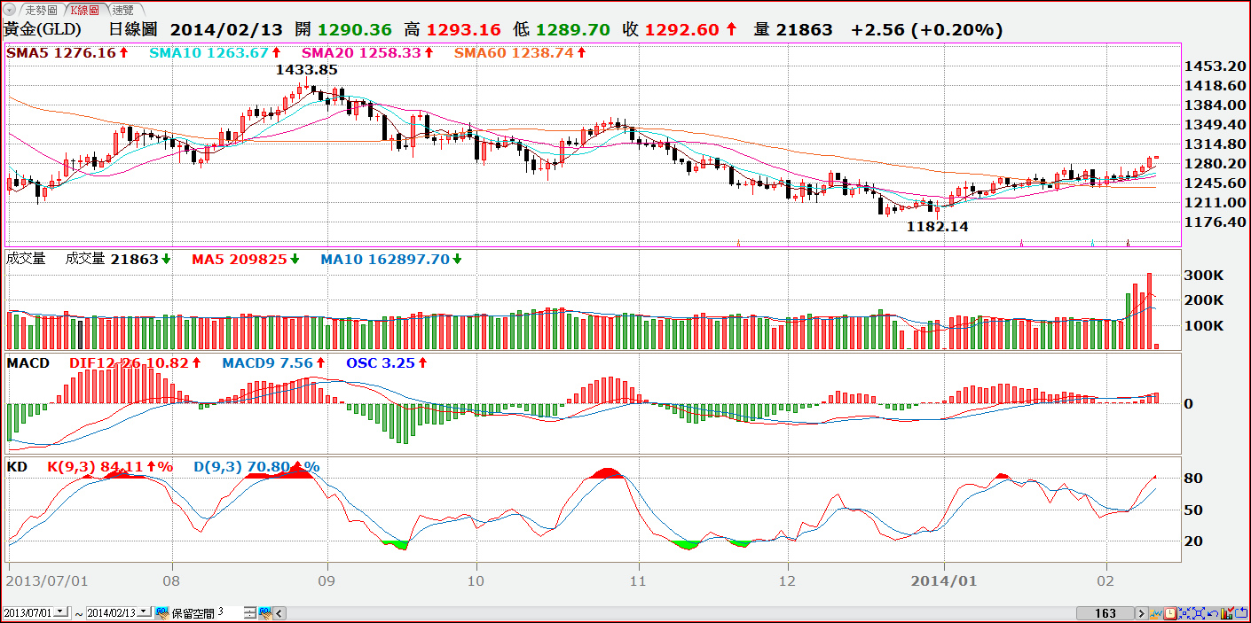This screenshot has width=1251, height=623.
Task: Click the volume MA5 209825 label
Action: [245, 259]
